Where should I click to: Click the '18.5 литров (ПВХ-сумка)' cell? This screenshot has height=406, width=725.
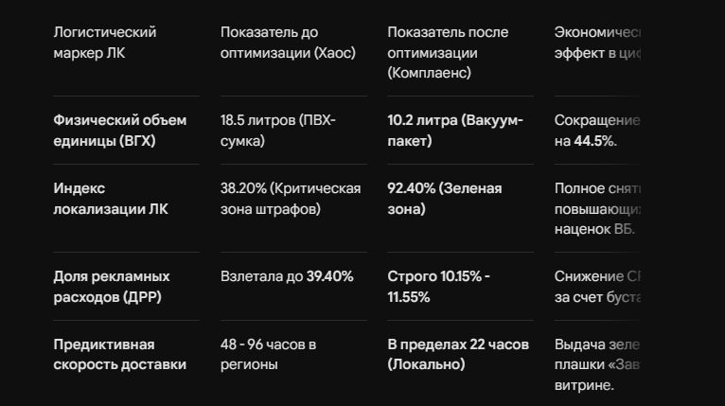[278, 131]
